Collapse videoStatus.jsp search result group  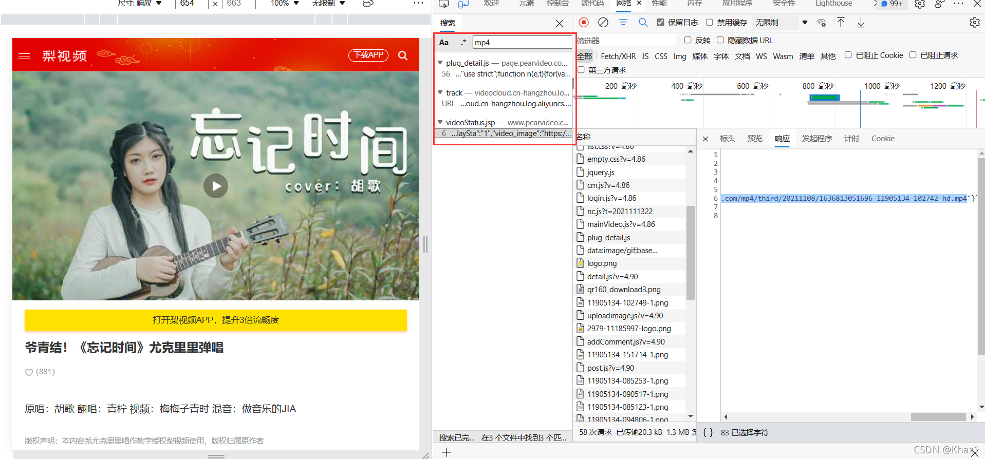[440, 122]
